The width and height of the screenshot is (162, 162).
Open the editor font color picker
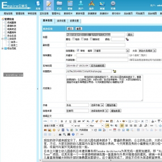118,121
